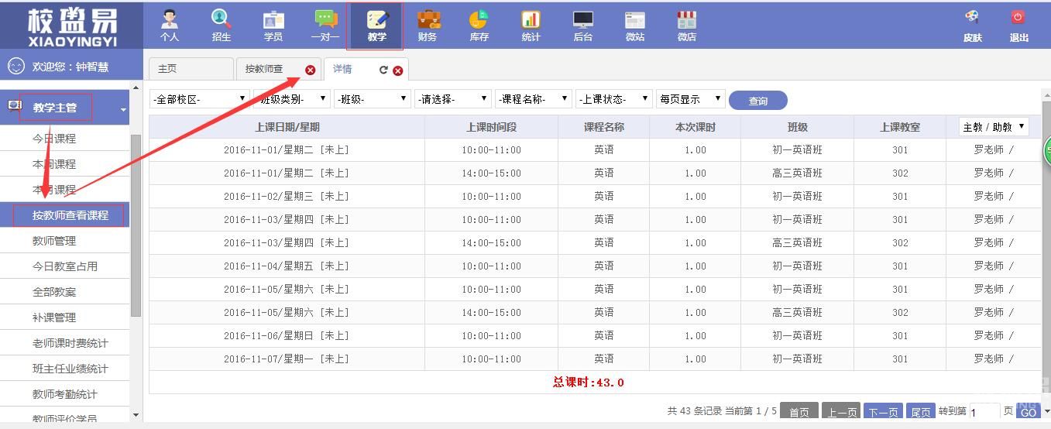The height and width of the screenshot is (429, 1051).
Task: Click the 2016-11-06/星期日 row date
Action: 287,335
